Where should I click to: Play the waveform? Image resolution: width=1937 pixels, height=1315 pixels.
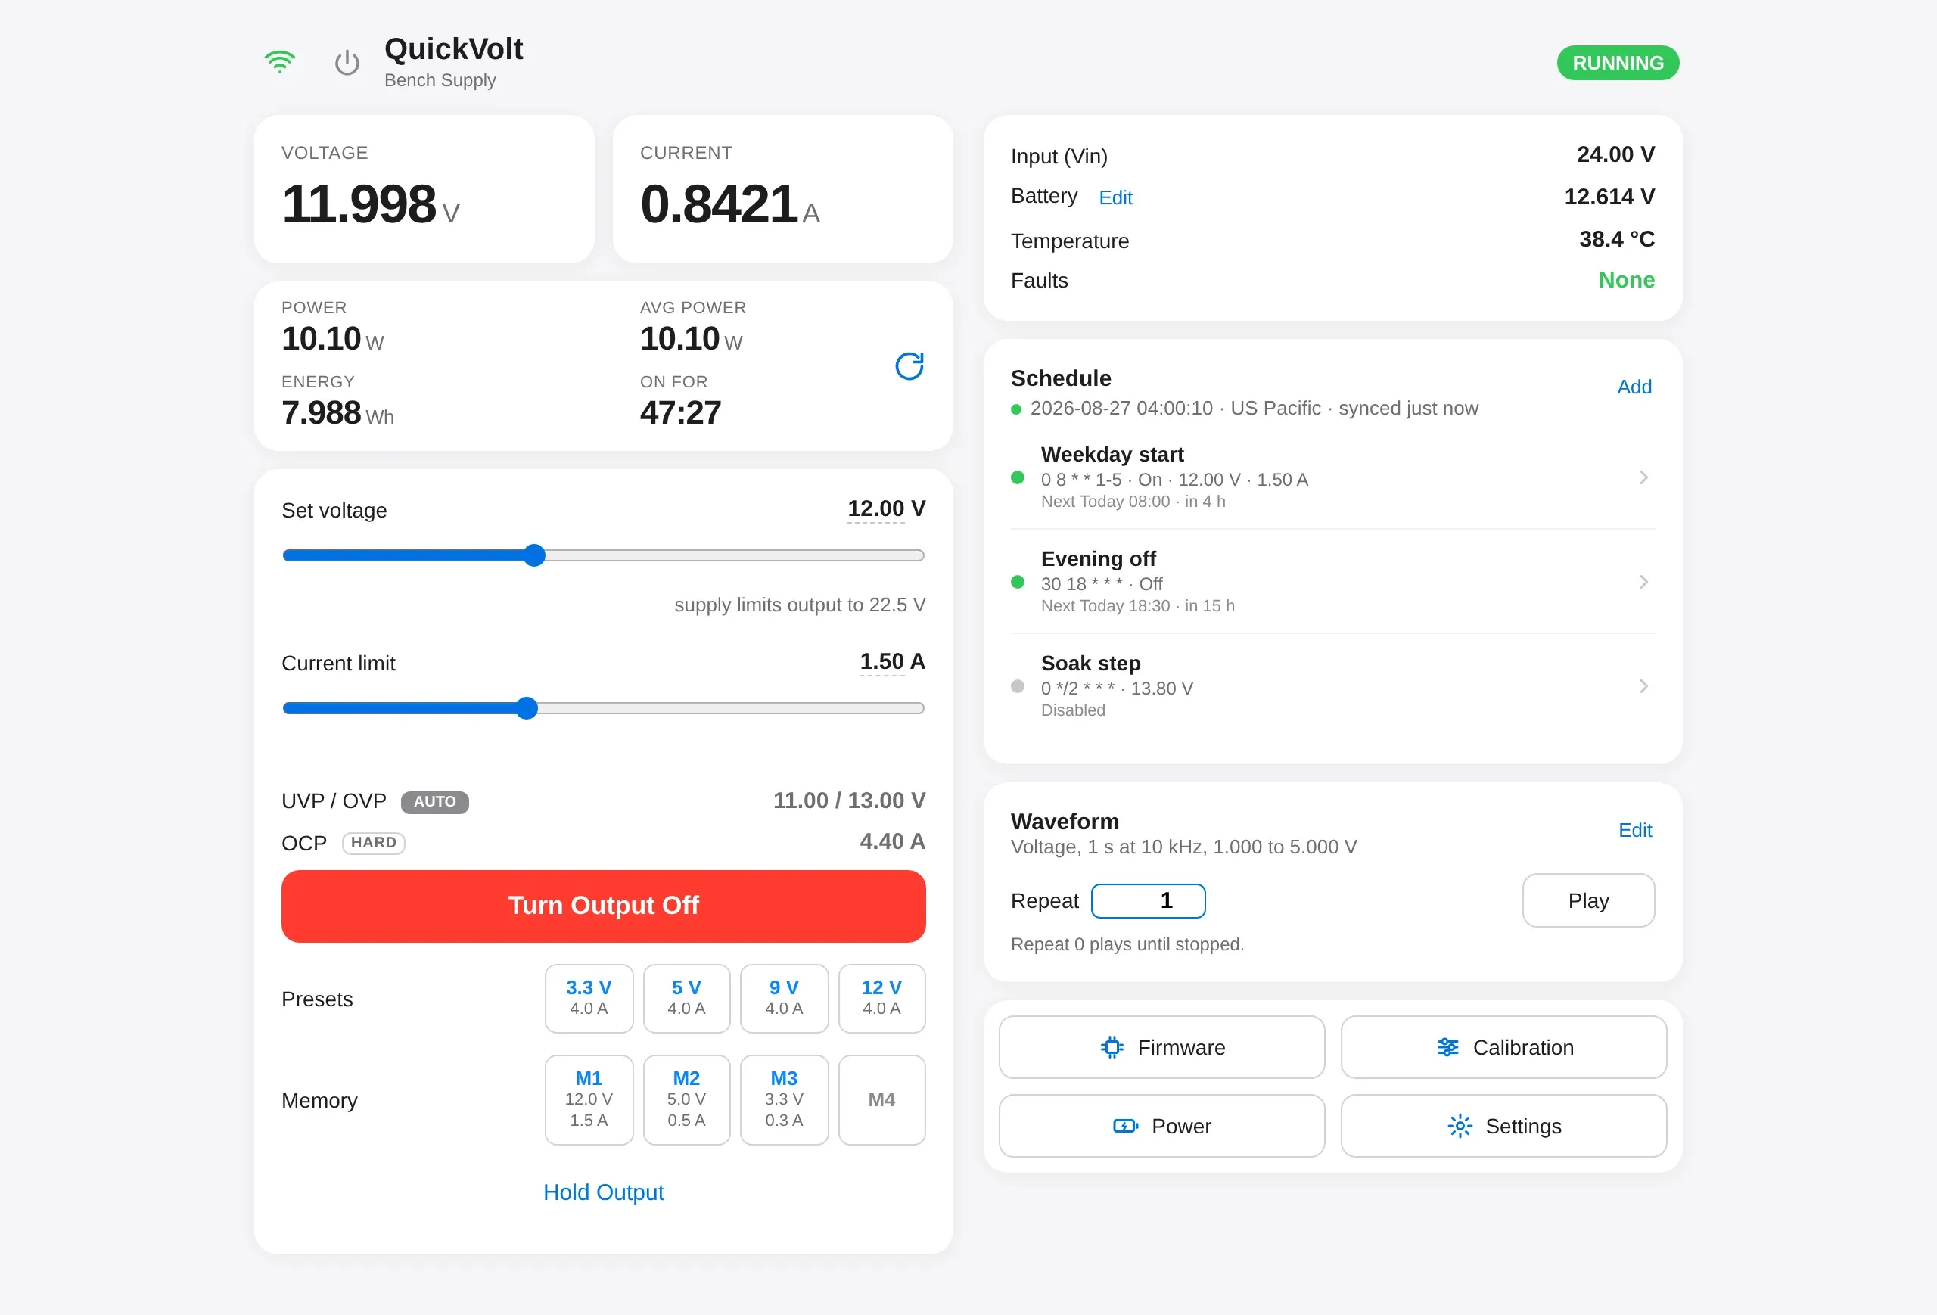coord(1587,900)
